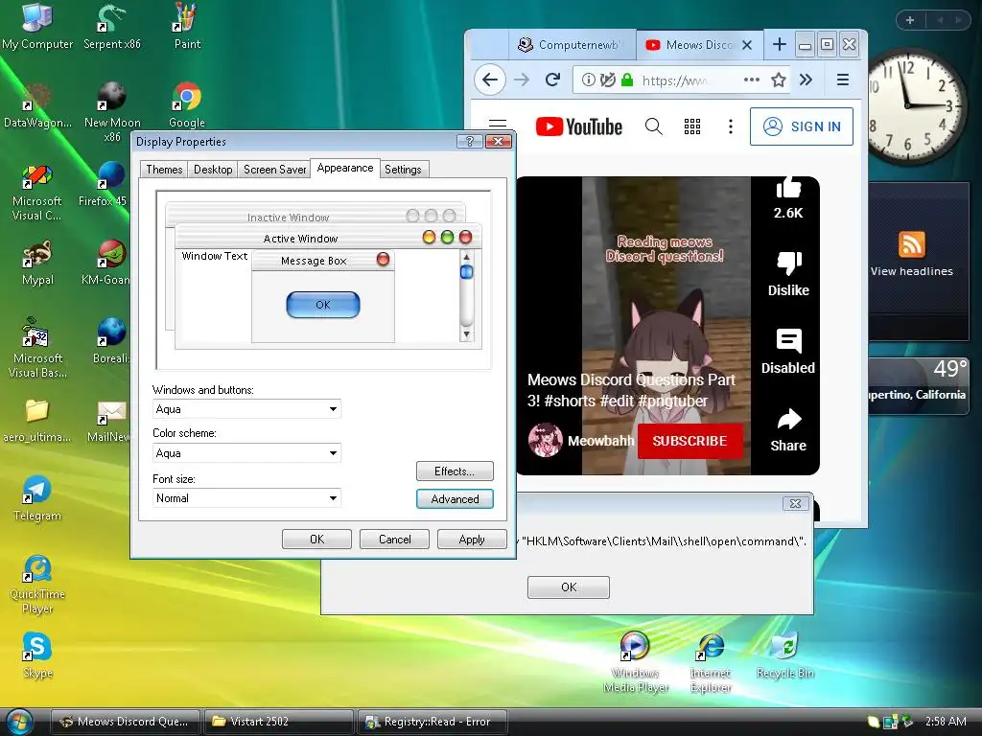Open the Disabled comments icon
982x736 pixels.
point(788,341)
